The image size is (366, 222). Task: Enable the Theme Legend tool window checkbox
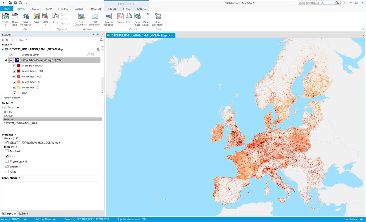pos(7,161)
